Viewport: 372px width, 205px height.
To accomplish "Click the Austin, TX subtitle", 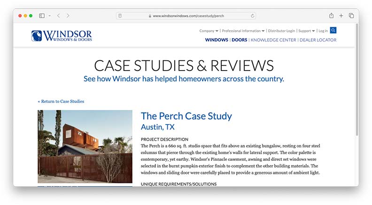I will [x=158, y=127].
